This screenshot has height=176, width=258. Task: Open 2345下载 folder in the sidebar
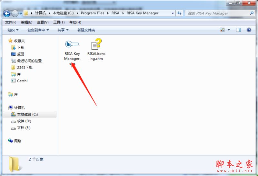(x=25, y=68)
